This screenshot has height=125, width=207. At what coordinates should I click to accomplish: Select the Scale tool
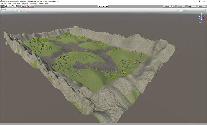coord(13,6)
